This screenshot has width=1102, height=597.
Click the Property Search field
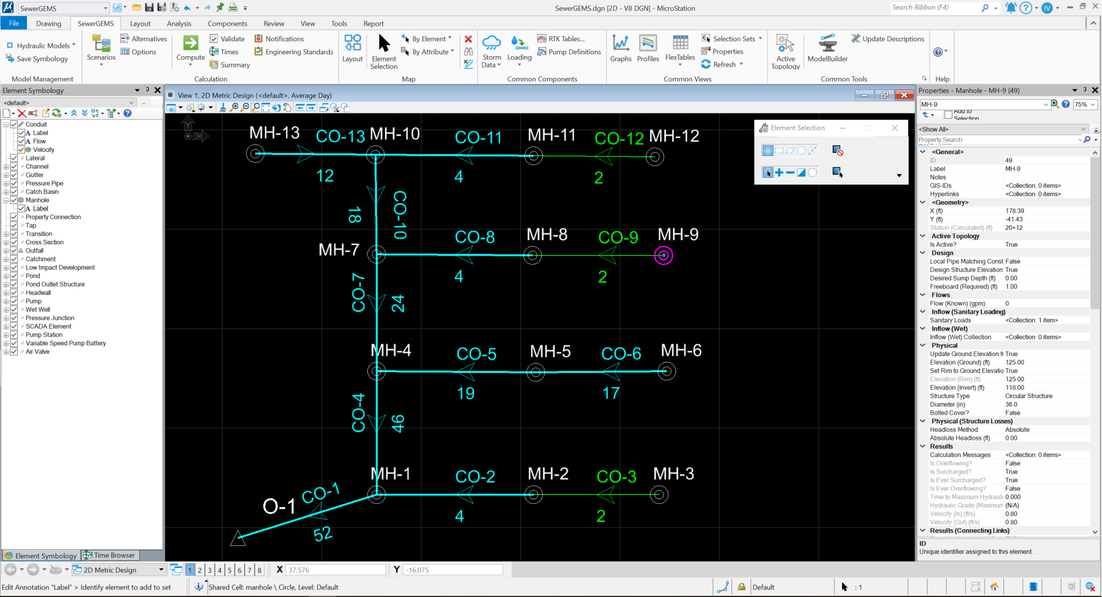pos(998,140)
